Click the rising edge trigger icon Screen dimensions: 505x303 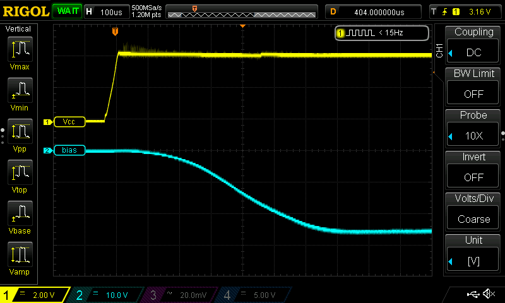445,12
